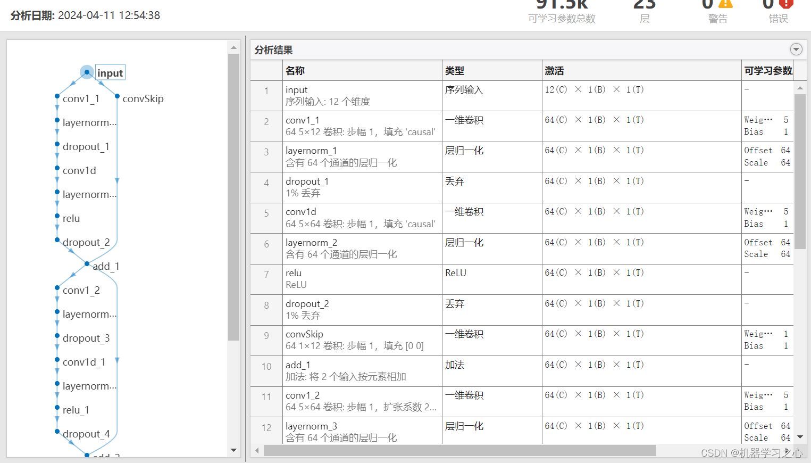Click graph pane scroll down arrow
The height and width of the screenshot is (463, 811).
point(233,450)
